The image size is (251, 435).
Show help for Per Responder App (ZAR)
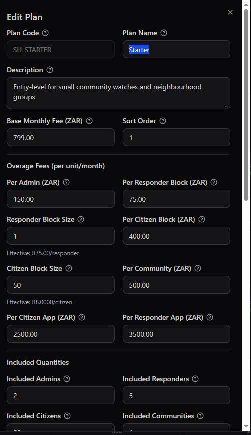click(210, 317)
